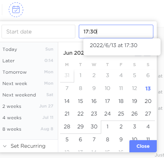This screenshot has width=164, height=158.
Task: Select highlighted date 13 in calendar
Action: (148, 88)
